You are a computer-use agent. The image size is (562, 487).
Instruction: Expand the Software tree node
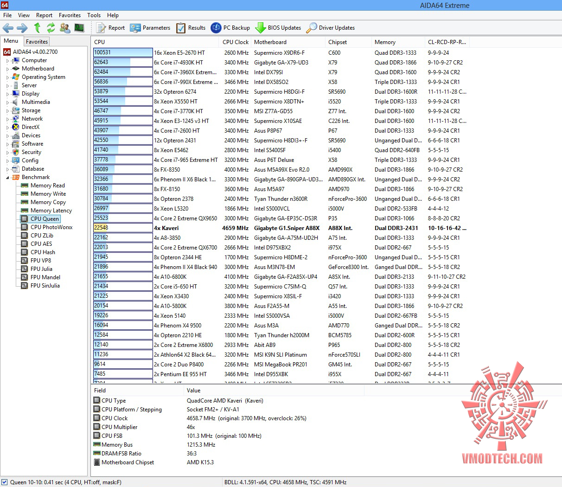pos(7,144)
